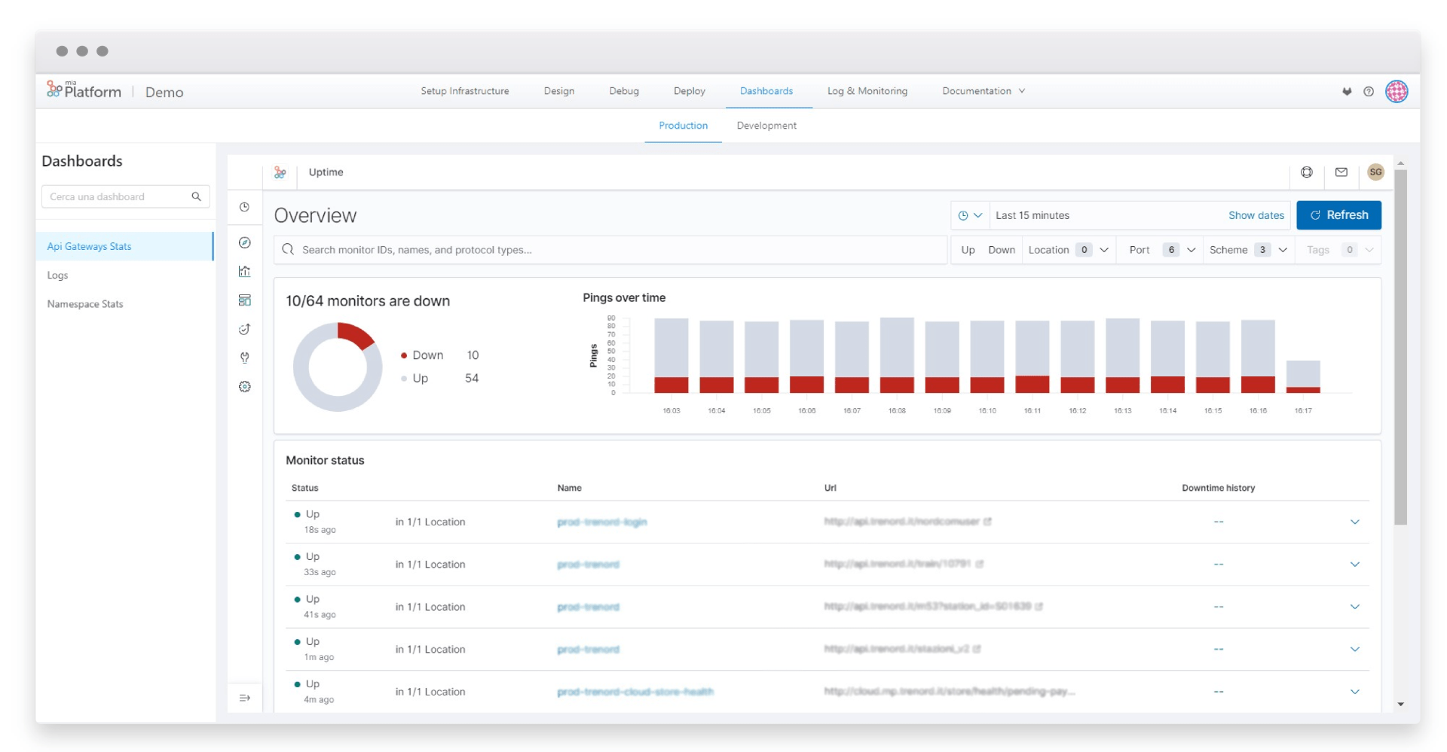Toggle the Down status filter
The width and height of the screenshot is (1447, 752).
tap(1002, 249)
